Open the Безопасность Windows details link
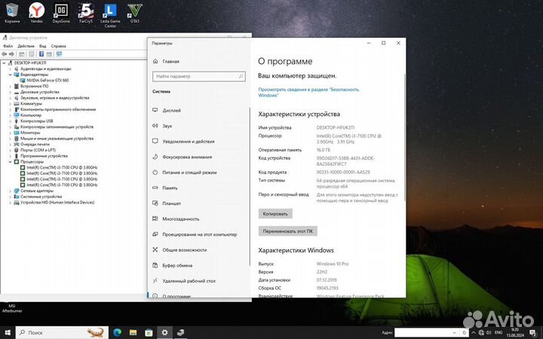This screenshot has width=543, height=339. (x=308, y=93)
